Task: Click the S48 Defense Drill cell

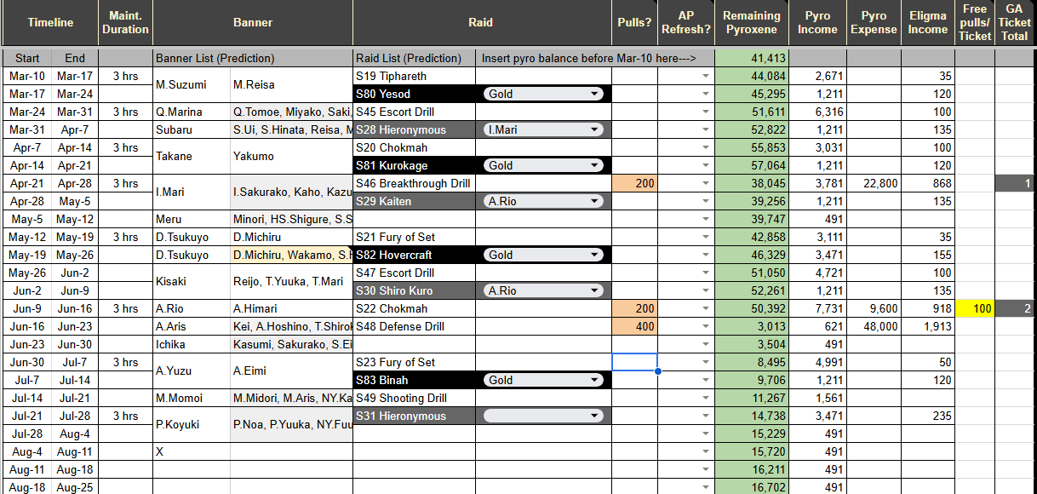Action: 414,326
